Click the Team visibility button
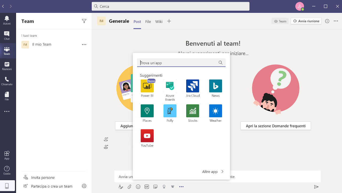Viewport: 342px width, 193px height. (x=280, y=21)
